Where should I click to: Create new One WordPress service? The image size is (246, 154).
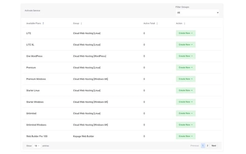186,56
